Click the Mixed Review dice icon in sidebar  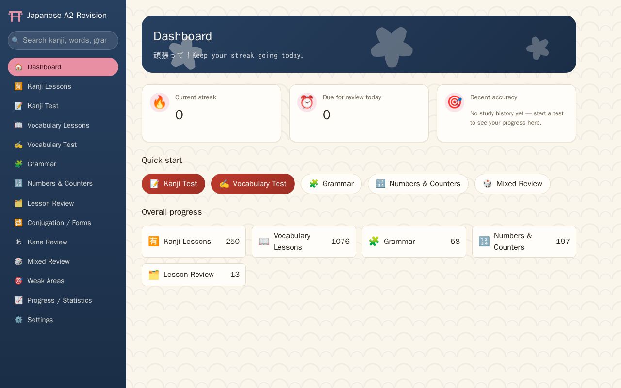coord(18,261)
